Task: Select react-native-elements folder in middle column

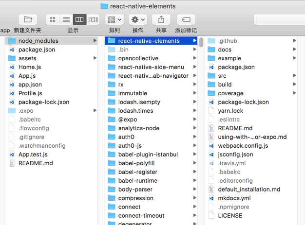Action: [151, 41]
